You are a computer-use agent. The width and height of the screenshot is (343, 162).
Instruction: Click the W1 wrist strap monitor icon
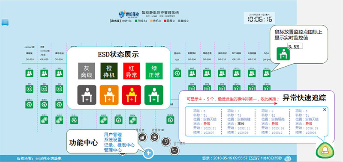click(x=29, y=73)
